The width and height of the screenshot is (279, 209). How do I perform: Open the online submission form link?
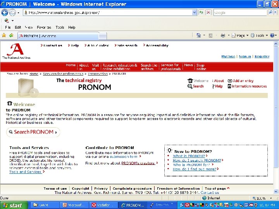(124, 157)
